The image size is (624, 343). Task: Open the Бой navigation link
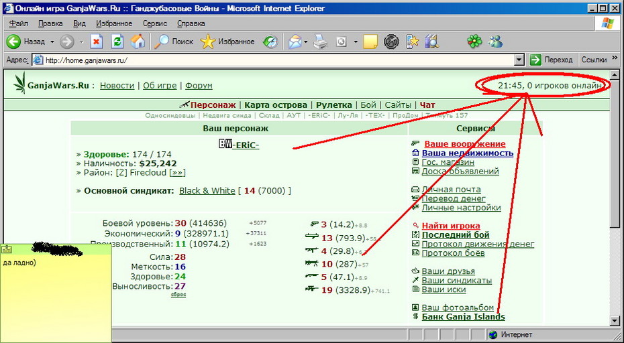point(368,105)
